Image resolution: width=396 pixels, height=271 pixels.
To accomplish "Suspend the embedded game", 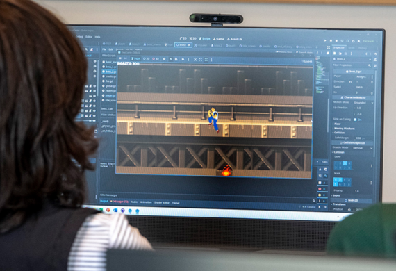I will 120,58.
